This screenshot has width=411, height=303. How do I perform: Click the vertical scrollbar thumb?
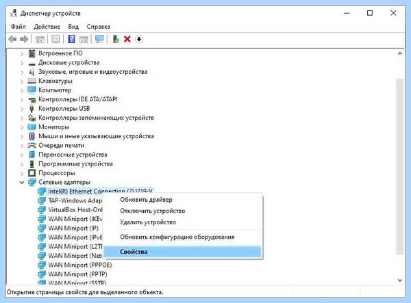click(x=400, y=166)
